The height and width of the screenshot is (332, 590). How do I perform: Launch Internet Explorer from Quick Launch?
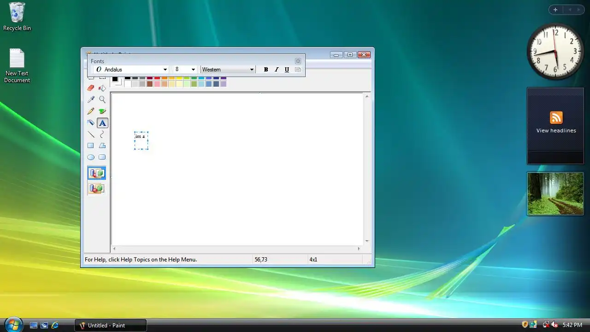click(55, 325)
